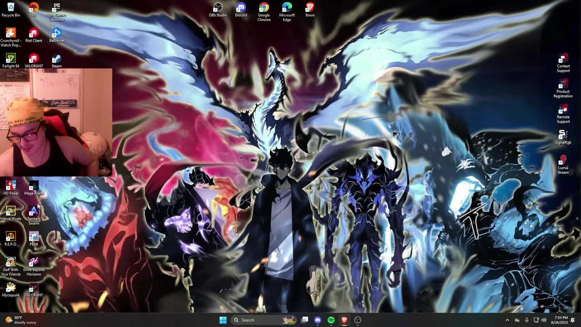Click the VALORANT icon next to Steam
581x327 pixels.
[34, 60]
